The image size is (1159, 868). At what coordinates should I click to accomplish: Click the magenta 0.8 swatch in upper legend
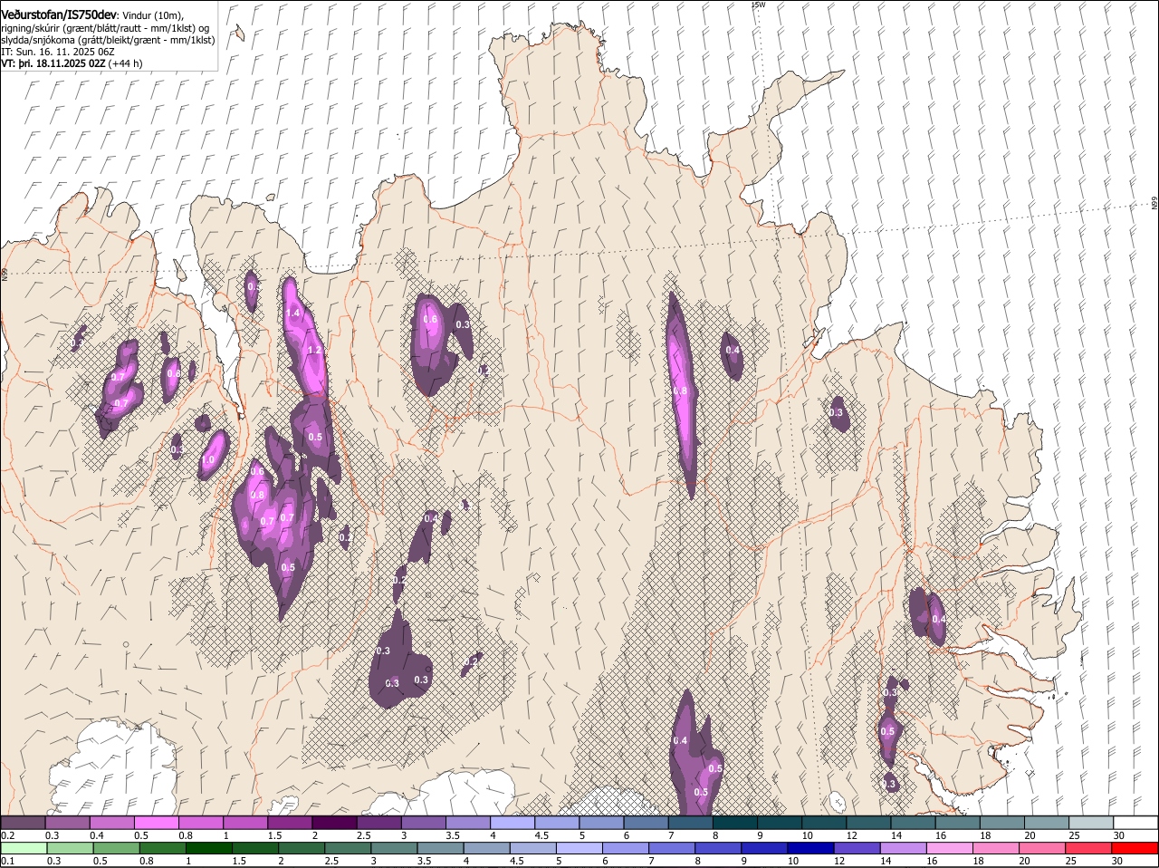(200, 823)
